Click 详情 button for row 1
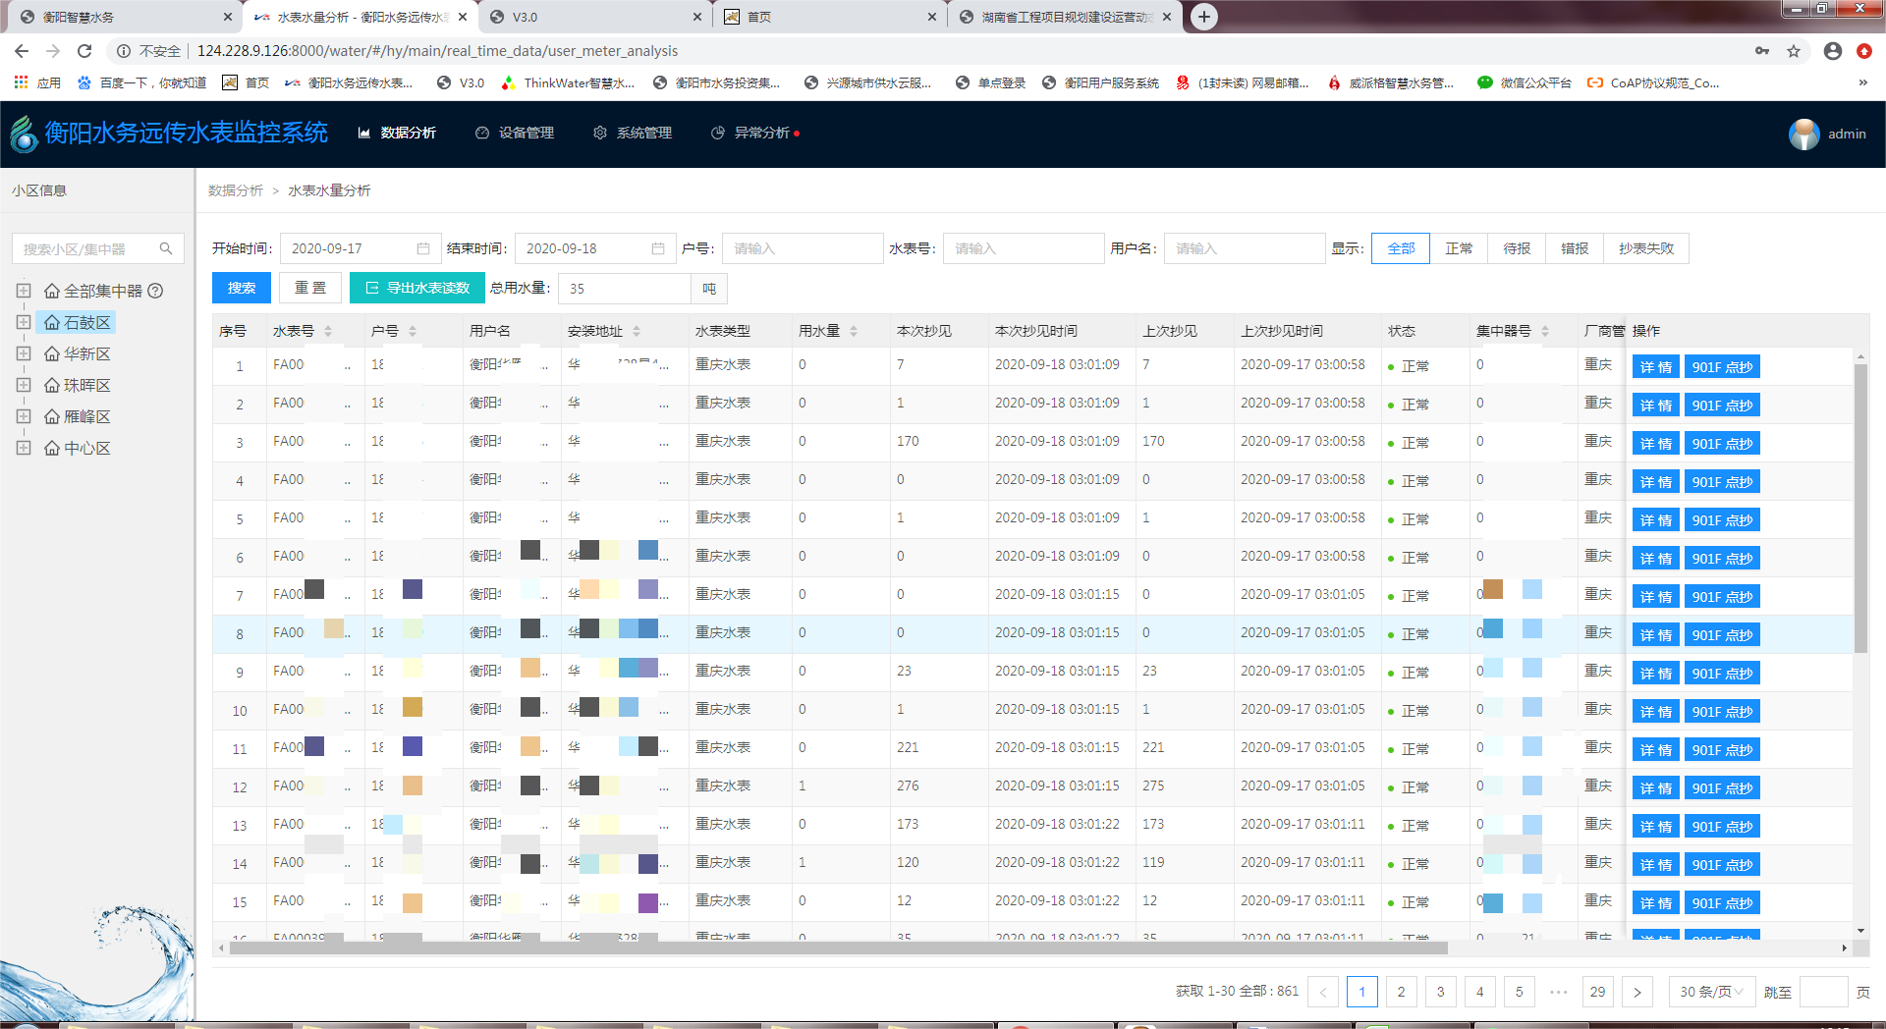This screenshot has width=1886, height=1029. point(1655,366)
